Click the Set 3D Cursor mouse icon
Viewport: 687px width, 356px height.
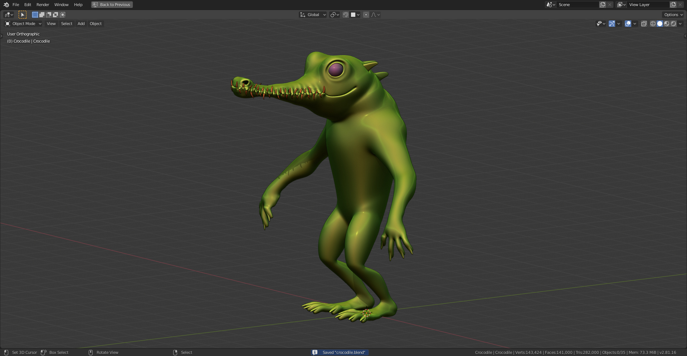[x=6, y=352]
